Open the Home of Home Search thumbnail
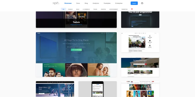 coord(140,67)
